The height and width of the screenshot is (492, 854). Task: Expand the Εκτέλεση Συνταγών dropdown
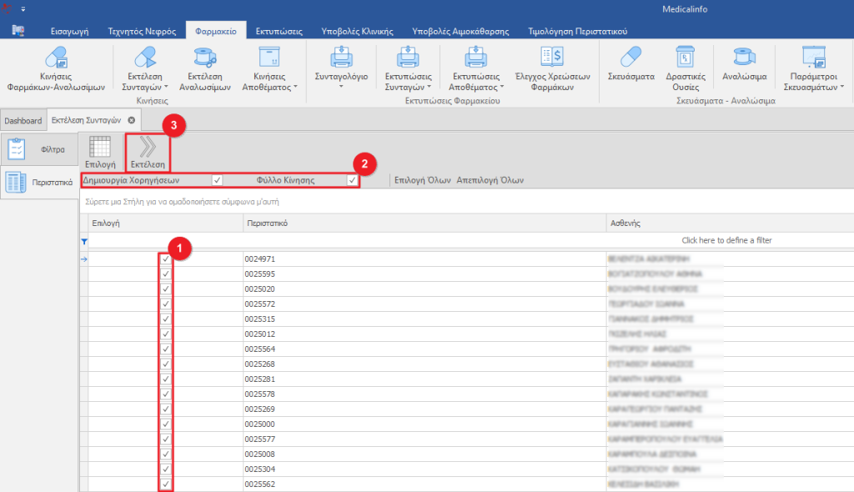(x=166, y=87)
